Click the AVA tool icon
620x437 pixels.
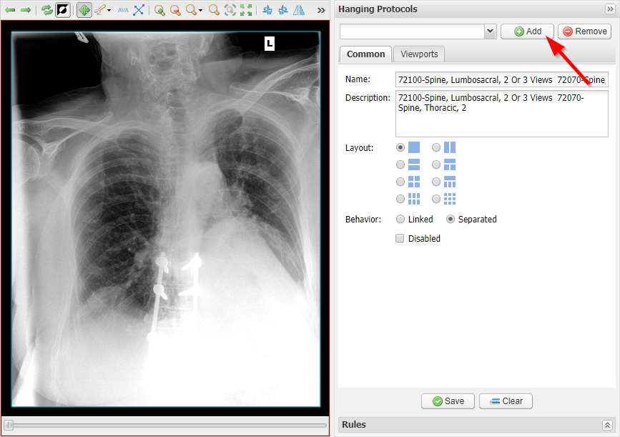(x=123, y=10)
